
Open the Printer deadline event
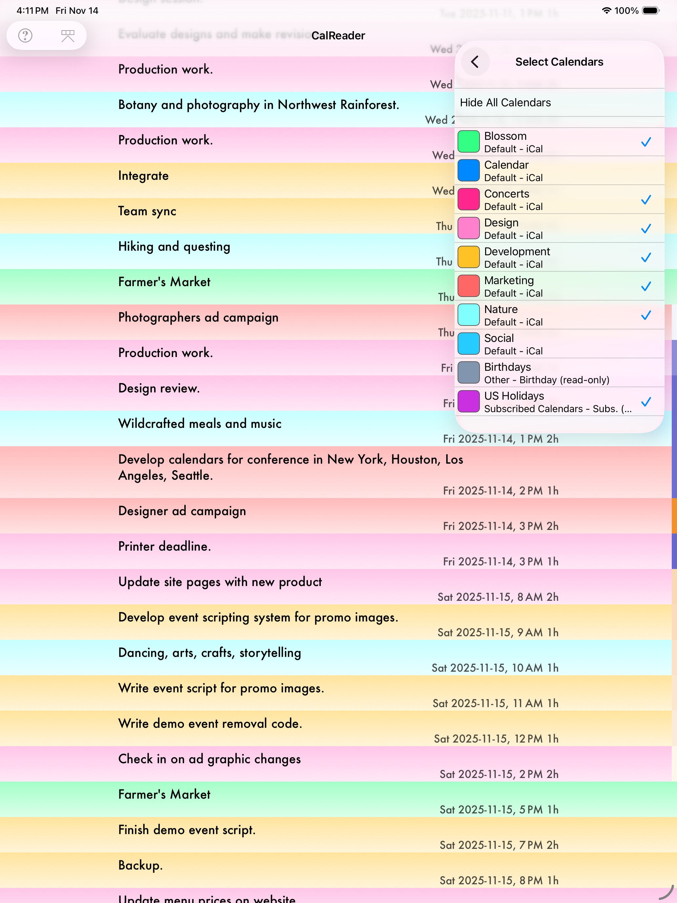(x=336, y=552)
